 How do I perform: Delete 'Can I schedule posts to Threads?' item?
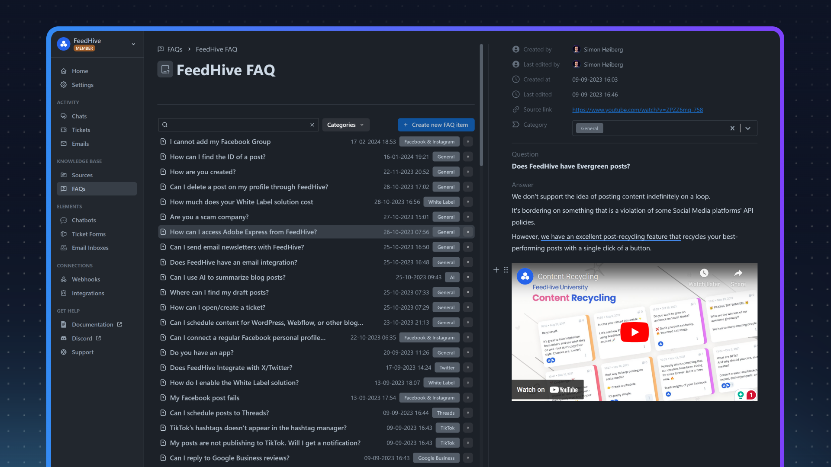coord(468,413)
